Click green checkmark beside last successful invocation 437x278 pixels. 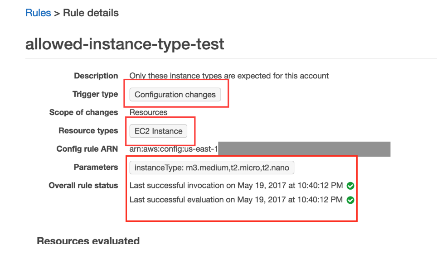click(x=350, y=186)
